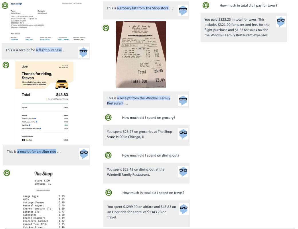Click the 'How much did I spend on grocery?' message

pyautogui.click(x=149, y=118)
